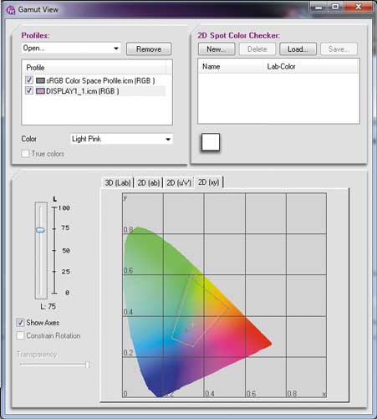Click the 100 mark on the L scale

tap(64, 208)
